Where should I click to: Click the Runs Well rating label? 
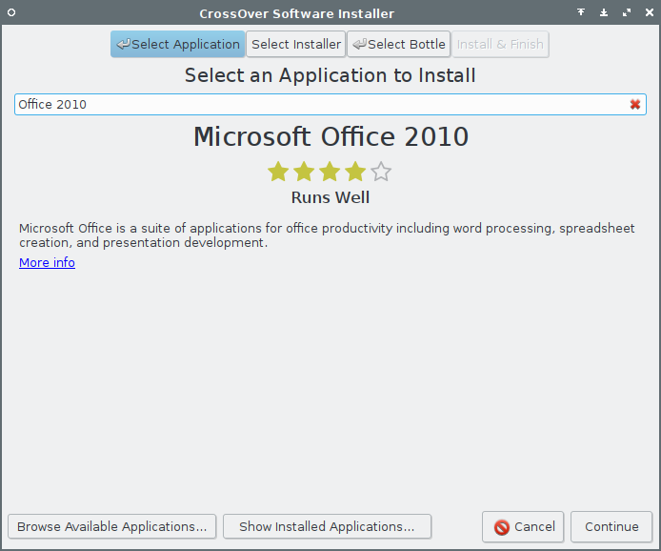[x=330, y=197]
